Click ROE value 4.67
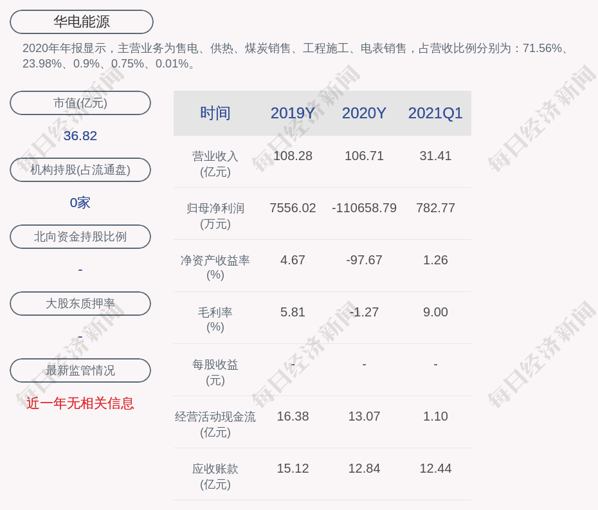 point(293,260)
